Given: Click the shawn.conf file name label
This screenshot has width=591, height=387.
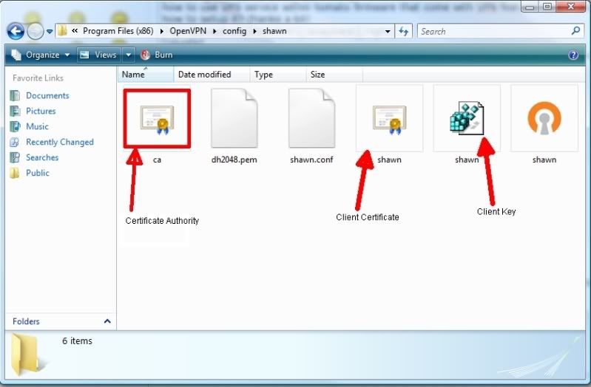Looking at the screenshot, I should (311, 160).
